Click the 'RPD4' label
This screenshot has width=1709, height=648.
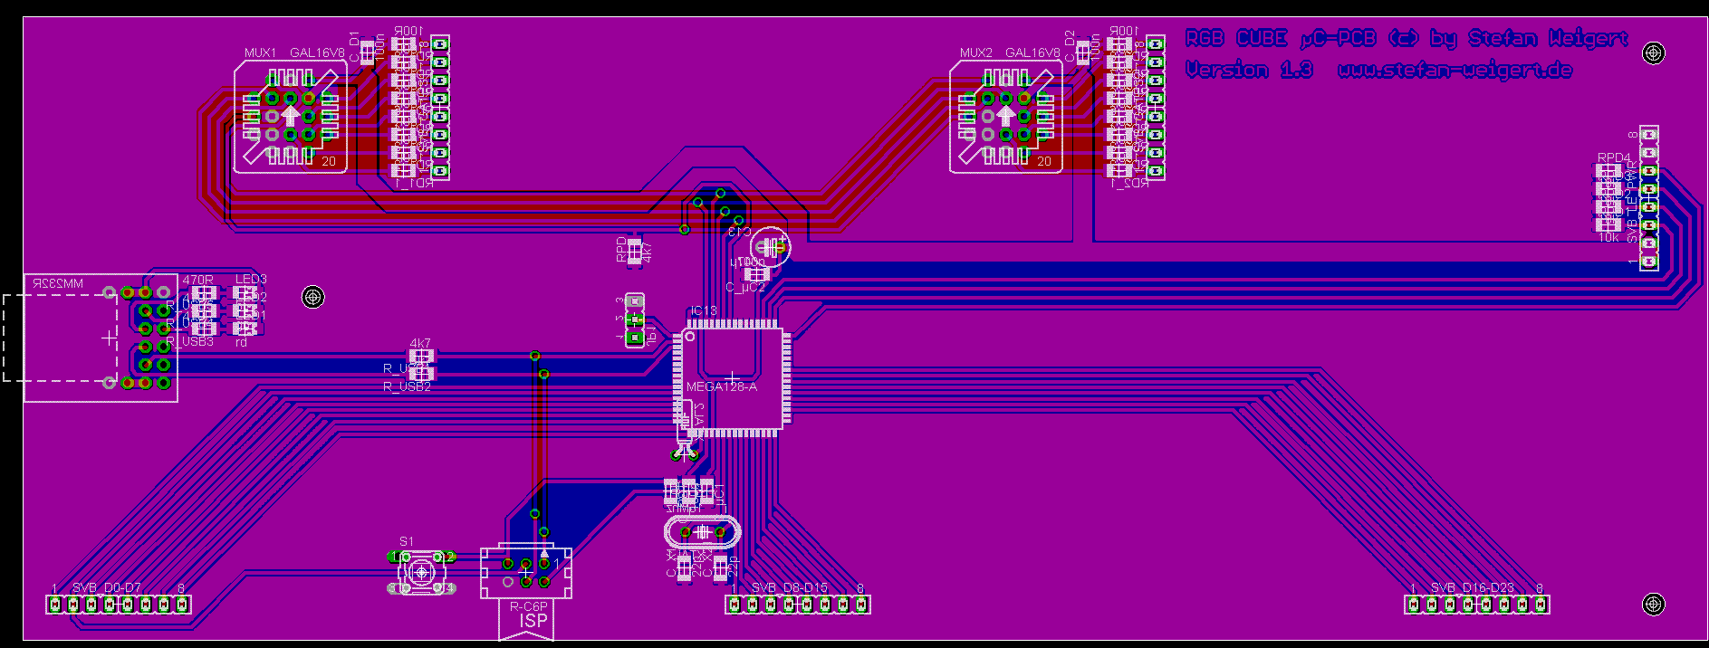(1614, 157)
